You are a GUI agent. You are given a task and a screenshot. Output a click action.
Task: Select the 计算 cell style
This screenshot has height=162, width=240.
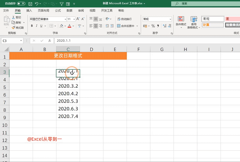(x=213, y=25)
